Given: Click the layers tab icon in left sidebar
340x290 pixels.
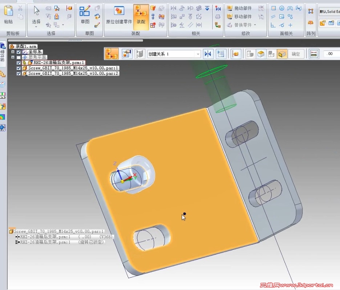Looking at the screenshot, I should coord(3,85).
